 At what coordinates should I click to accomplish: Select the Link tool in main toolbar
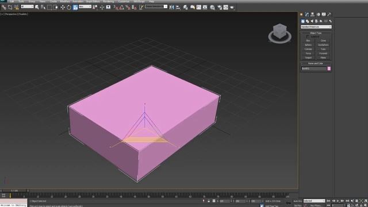click(x=4, y=7)
